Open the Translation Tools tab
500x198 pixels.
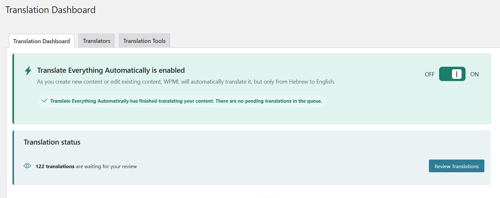(144, 41)
